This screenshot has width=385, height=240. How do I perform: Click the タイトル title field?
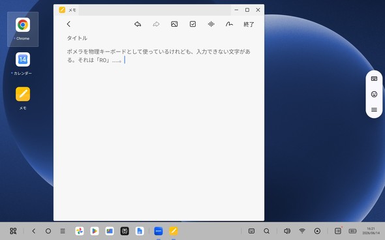[77, 38]
